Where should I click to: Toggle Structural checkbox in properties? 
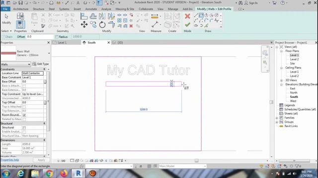pyautogui.click(x=24, y=128)
